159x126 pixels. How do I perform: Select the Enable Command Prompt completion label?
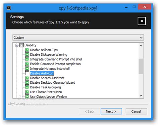pos(55,64)
